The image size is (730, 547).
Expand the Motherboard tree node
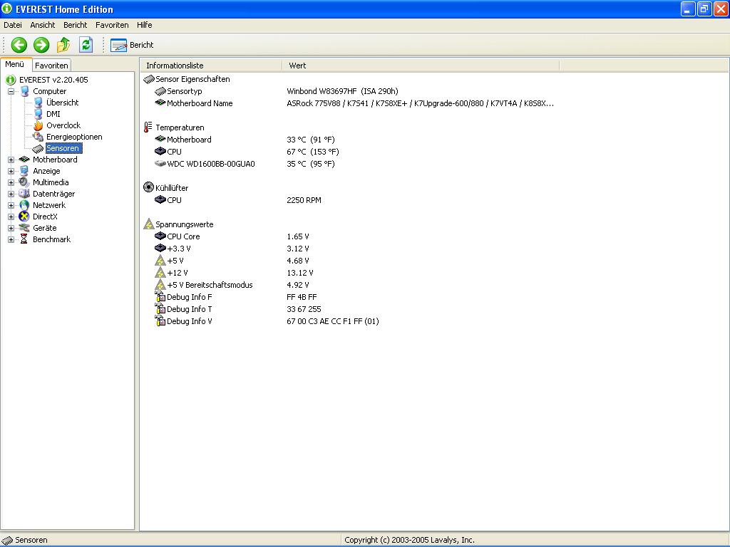coord(11,160)
